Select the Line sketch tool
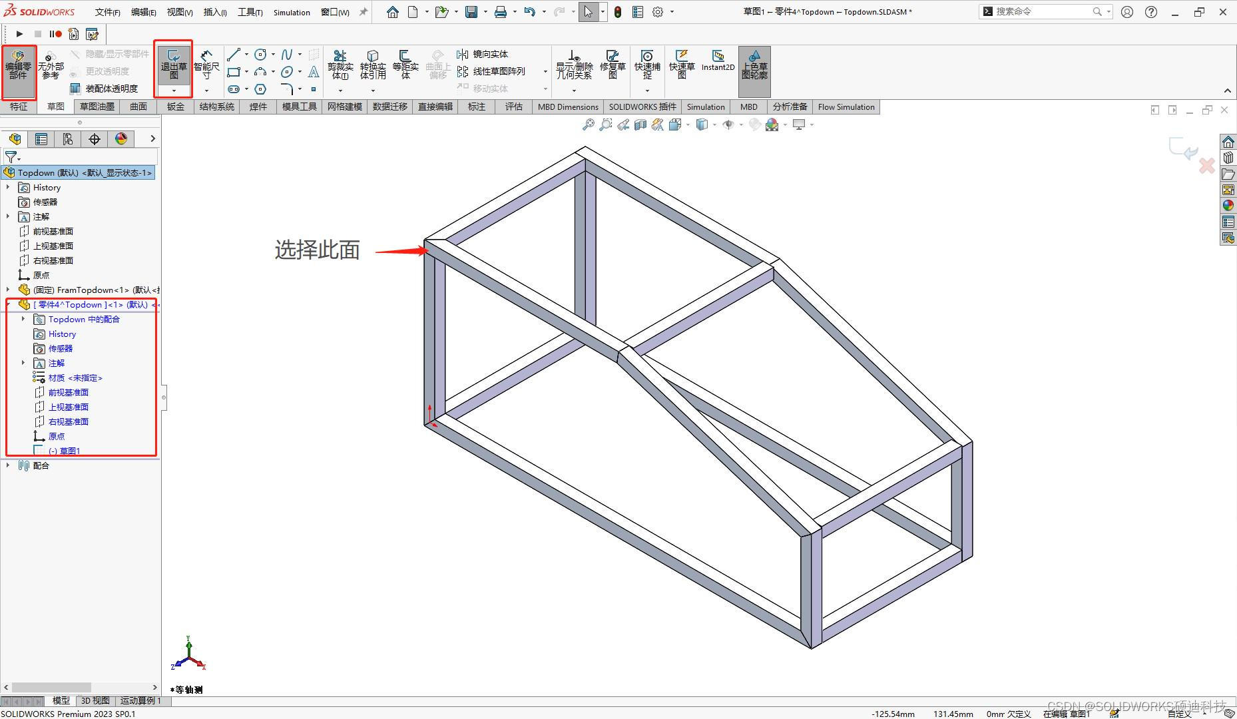The image size is (1237, 719). coord(233,55)
